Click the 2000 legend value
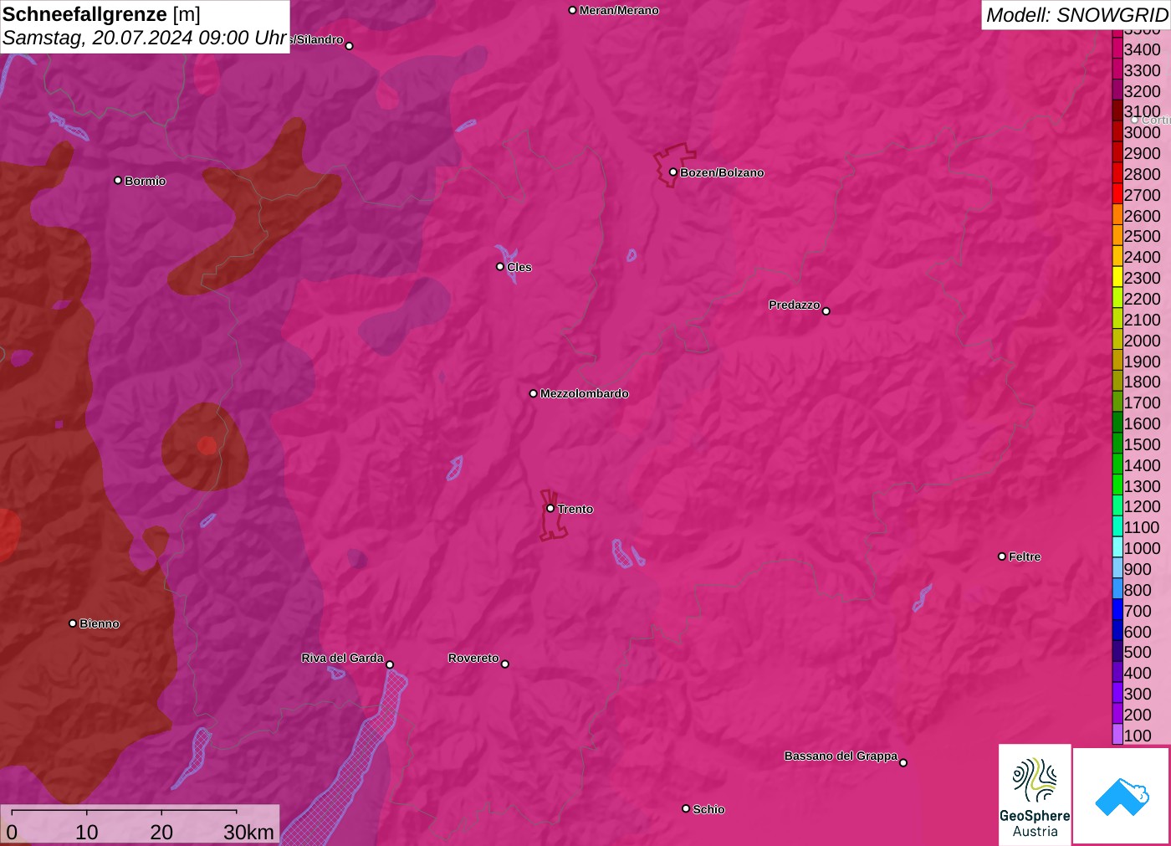The height and width of the screenshot is (846, 1171). [x=1142, y=341]
